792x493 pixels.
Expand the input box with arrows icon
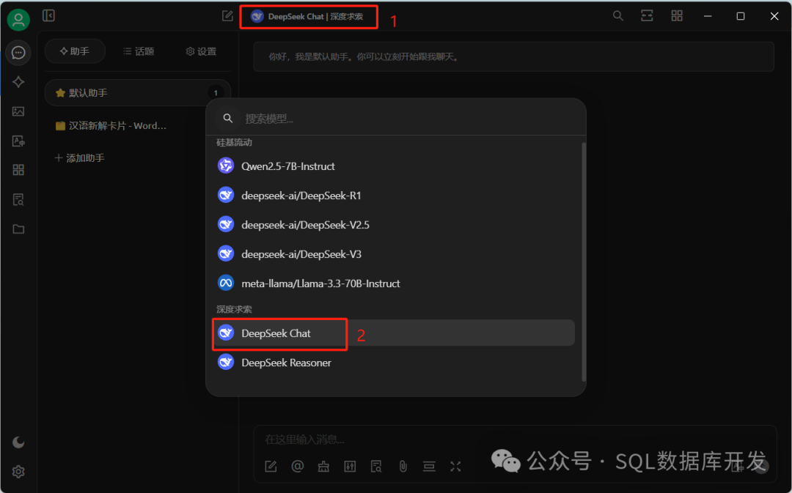(455, 466)
